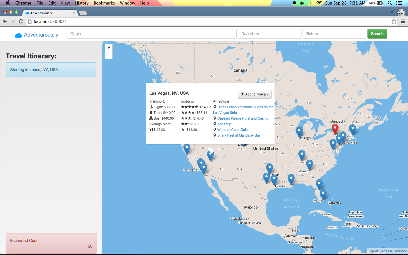Focus the Origin input field

152,34
